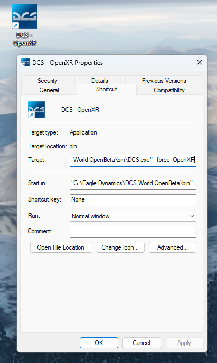The width and height of the screenshot is (217, 363).
Task: Click the 'Application' target type value
Action: coord(83,132)
